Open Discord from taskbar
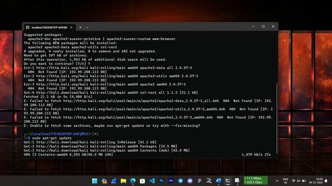Image resolution: width=332 pixels, height=186 pixels. click(190, 181)
